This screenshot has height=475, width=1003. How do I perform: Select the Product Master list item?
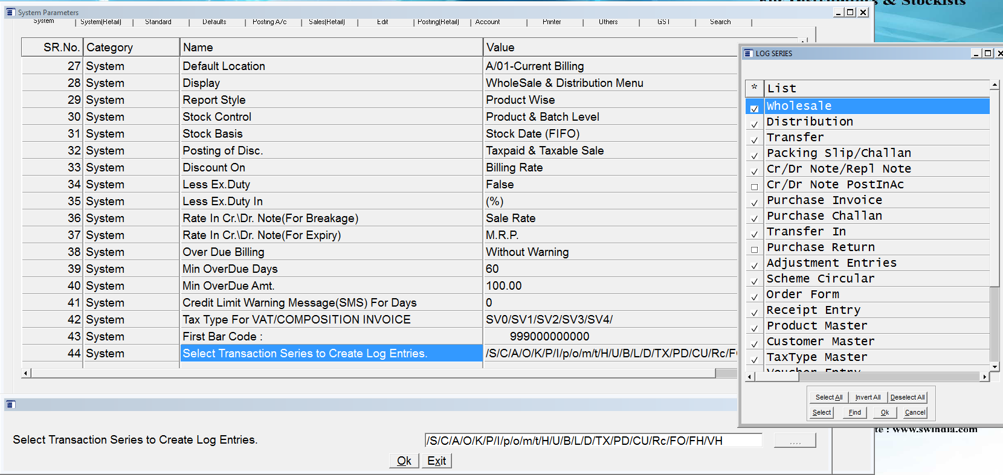877,325
